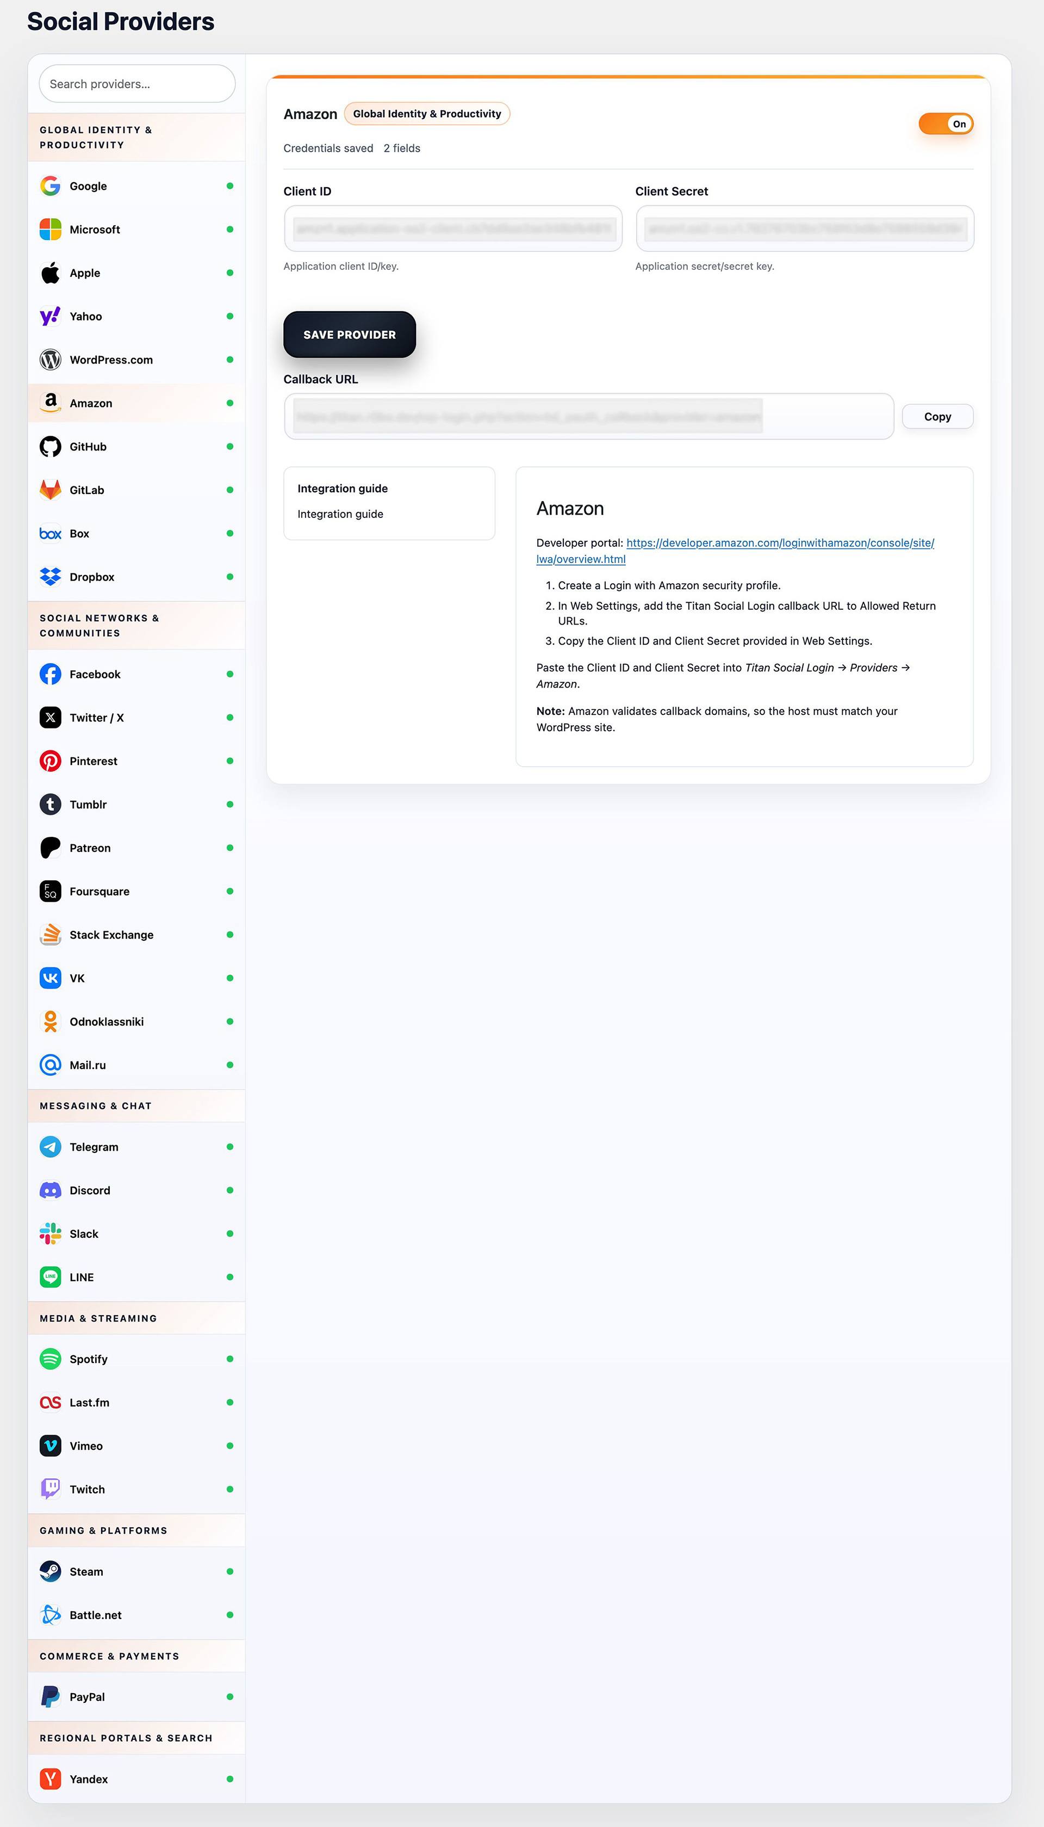The image size is (1044, 1827).
Task: Click the PayPal logo
Action: tap(50, 1696)
